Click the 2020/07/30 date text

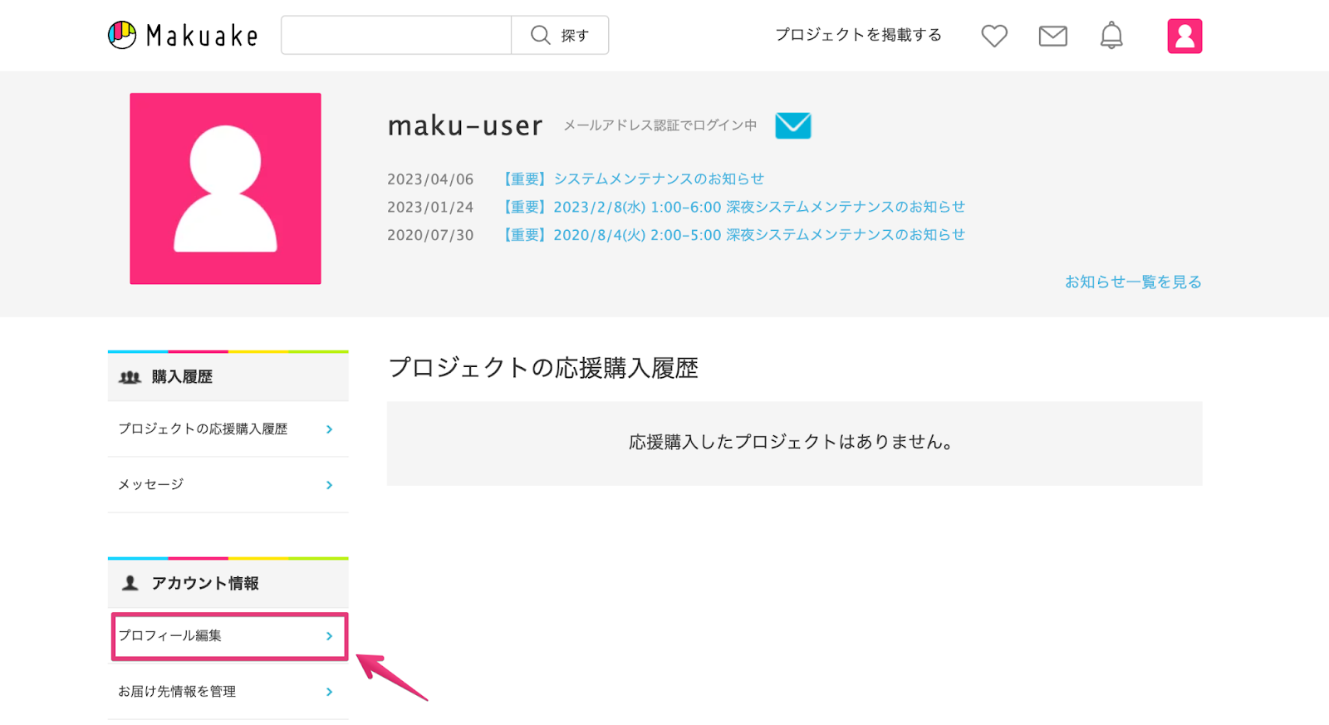[430, 236]
